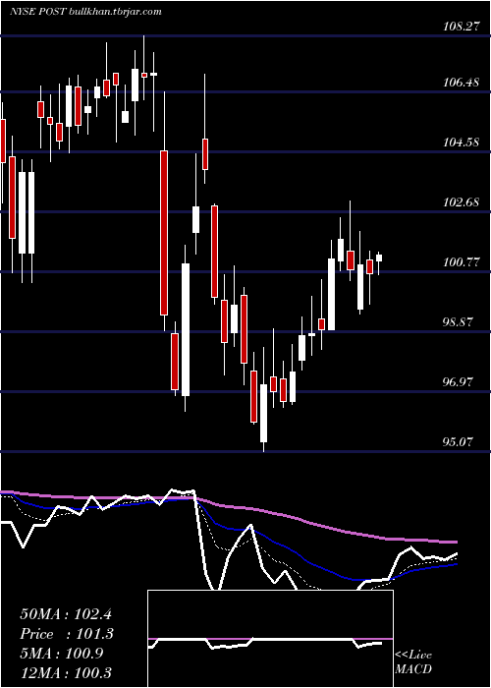Screen dimensions: 491x688
Task: Click inside the Live MACD inset chart
Action: [x=270, y=639]
